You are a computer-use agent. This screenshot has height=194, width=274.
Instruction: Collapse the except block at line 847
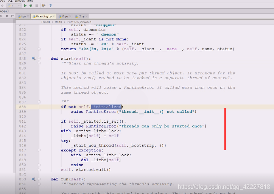pos(39,150)
